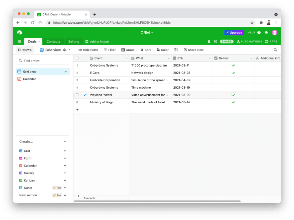This screenshot has height=220, width=294.
Task: Check Deliver for Time machine row
Action: point(234,88)
